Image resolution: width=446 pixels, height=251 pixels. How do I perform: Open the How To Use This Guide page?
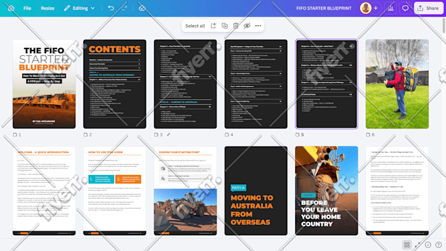coord(115,191)
